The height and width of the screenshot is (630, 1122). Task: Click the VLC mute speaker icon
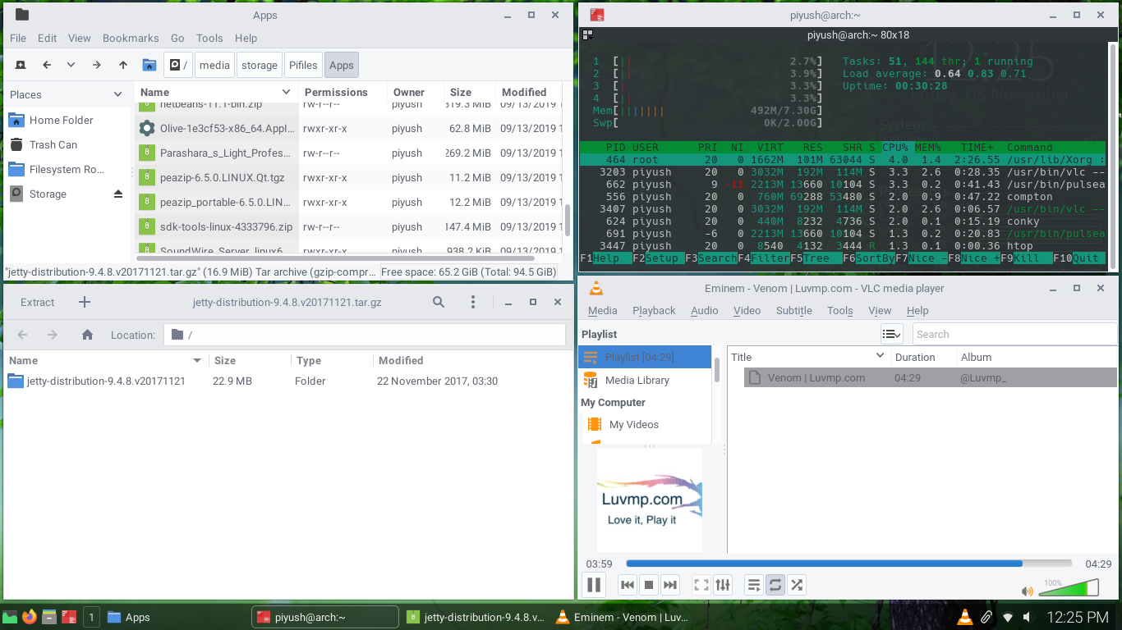pyautogui.click(x=1027, y=591)
